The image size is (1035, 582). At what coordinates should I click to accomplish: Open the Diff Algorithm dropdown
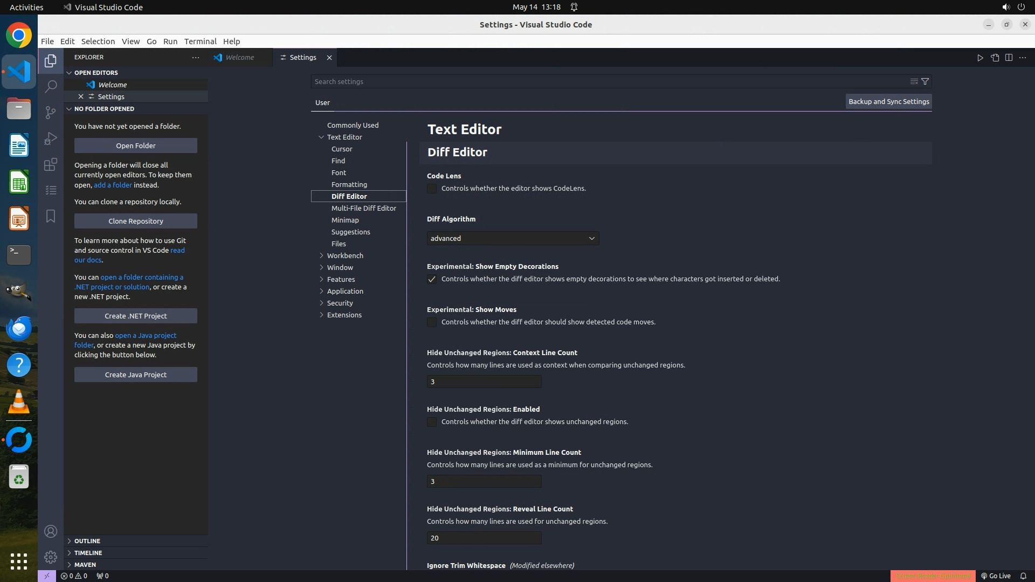pyautogui.click(x=513, y=238)
